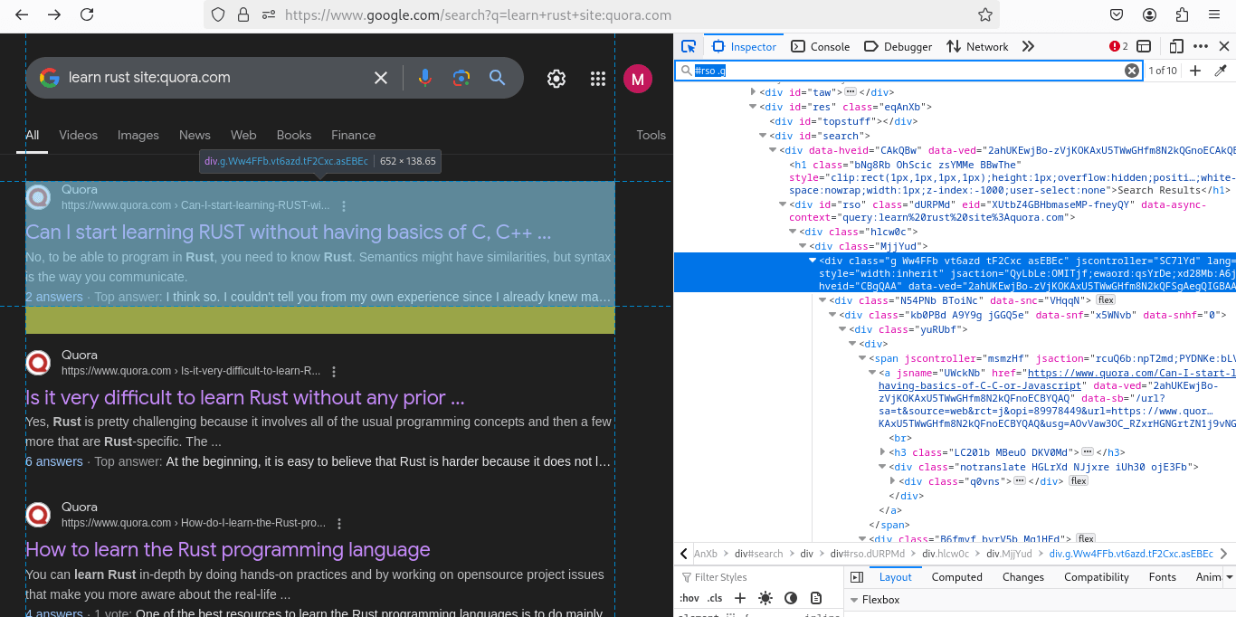Screen dimensions: 1236x617
Task: Expand the h3 class="LC20lb" node
Action: (882, 452)
